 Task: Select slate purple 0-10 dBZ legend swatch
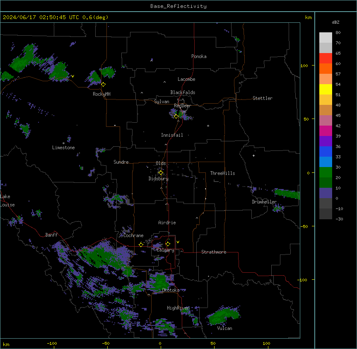(x=326, y=193)
